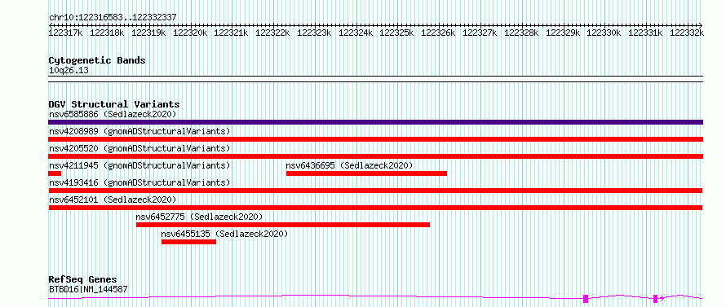Open nsv4211945 (gnomADStructuralVariants) label
This screenshot has height=307, width=726.
[139, 165]
